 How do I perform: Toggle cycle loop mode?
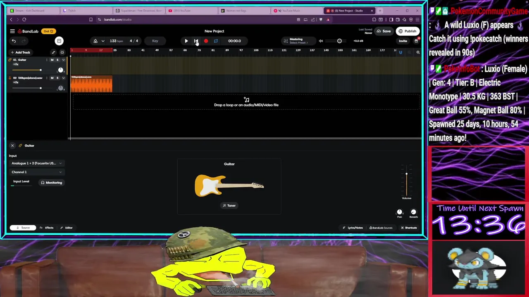point(216,41)
